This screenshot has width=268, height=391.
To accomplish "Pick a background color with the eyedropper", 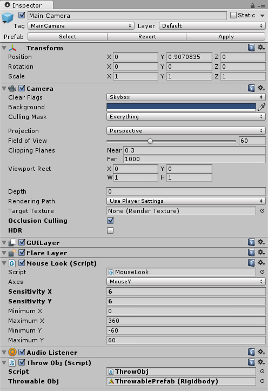I will point(262,107).
